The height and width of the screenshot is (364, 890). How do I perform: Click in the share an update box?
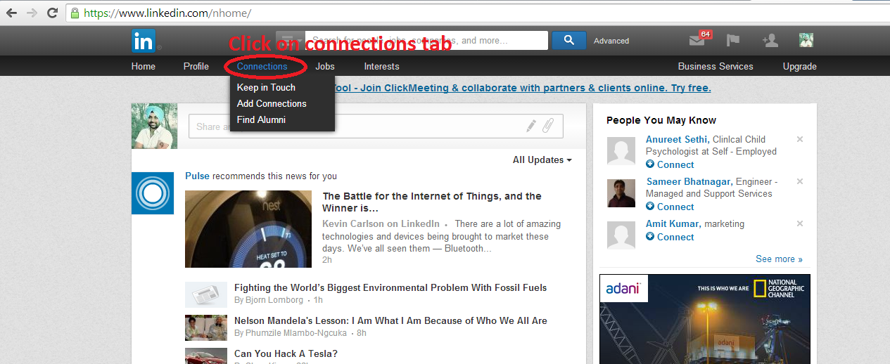(x=376, y=126)
